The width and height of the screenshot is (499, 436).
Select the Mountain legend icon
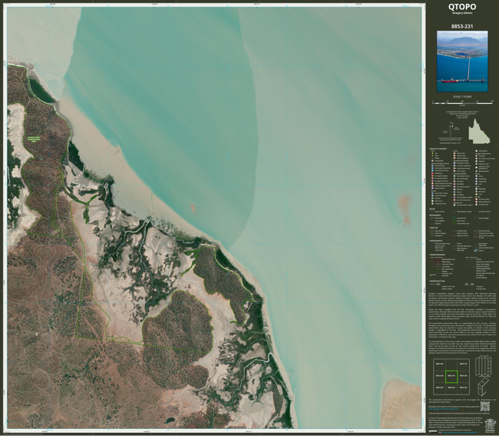pyautogui.click(x=476, y=192)
